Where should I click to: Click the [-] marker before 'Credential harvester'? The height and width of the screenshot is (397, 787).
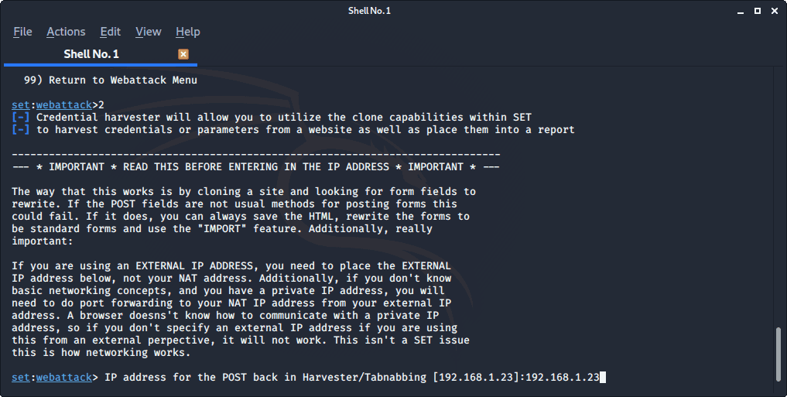tap(21, 118)
